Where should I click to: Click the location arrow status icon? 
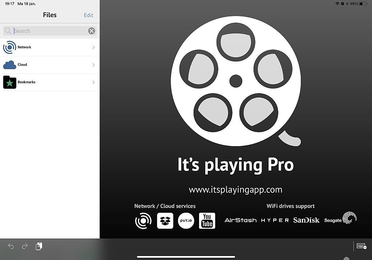[347, 4]
